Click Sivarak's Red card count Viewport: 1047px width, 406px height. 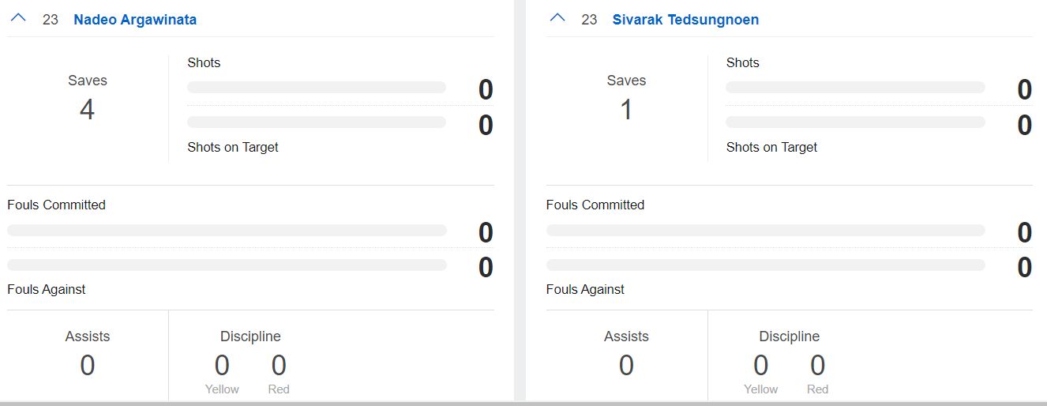817,366
